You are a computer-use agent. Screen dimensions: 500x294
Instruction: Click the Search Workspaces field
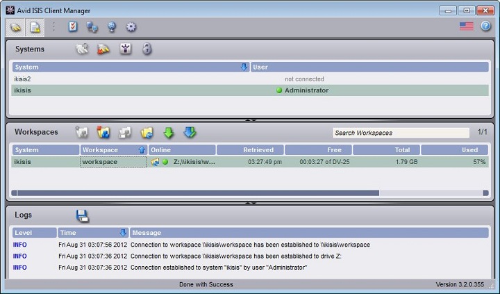click(x=401, y=133)
